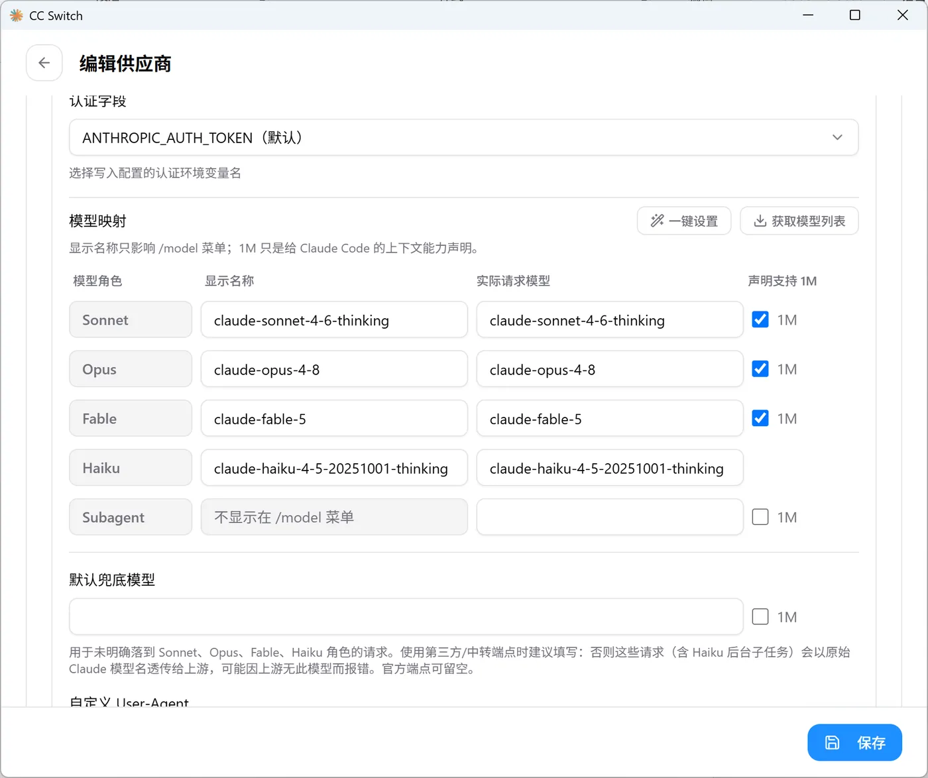Click the Sonnet model role label
The image size is (928, 778).
point(131,320)
